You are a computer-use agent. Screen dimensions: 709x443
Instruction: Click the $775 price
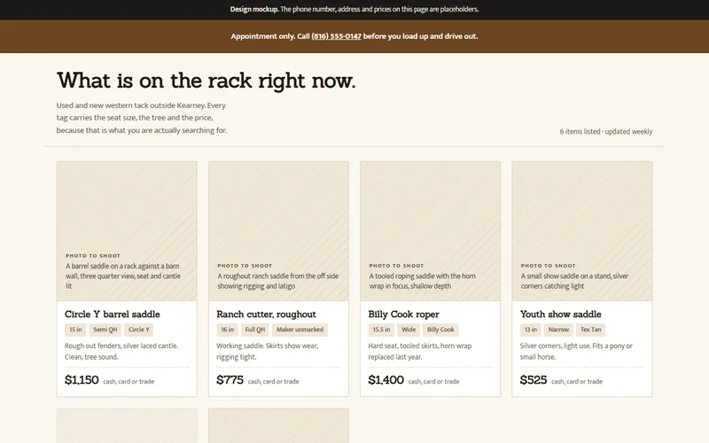pyautogui.click(x=230, y=380)
